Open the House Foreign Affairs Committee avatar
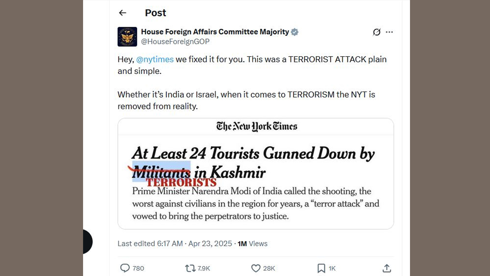 127,37
